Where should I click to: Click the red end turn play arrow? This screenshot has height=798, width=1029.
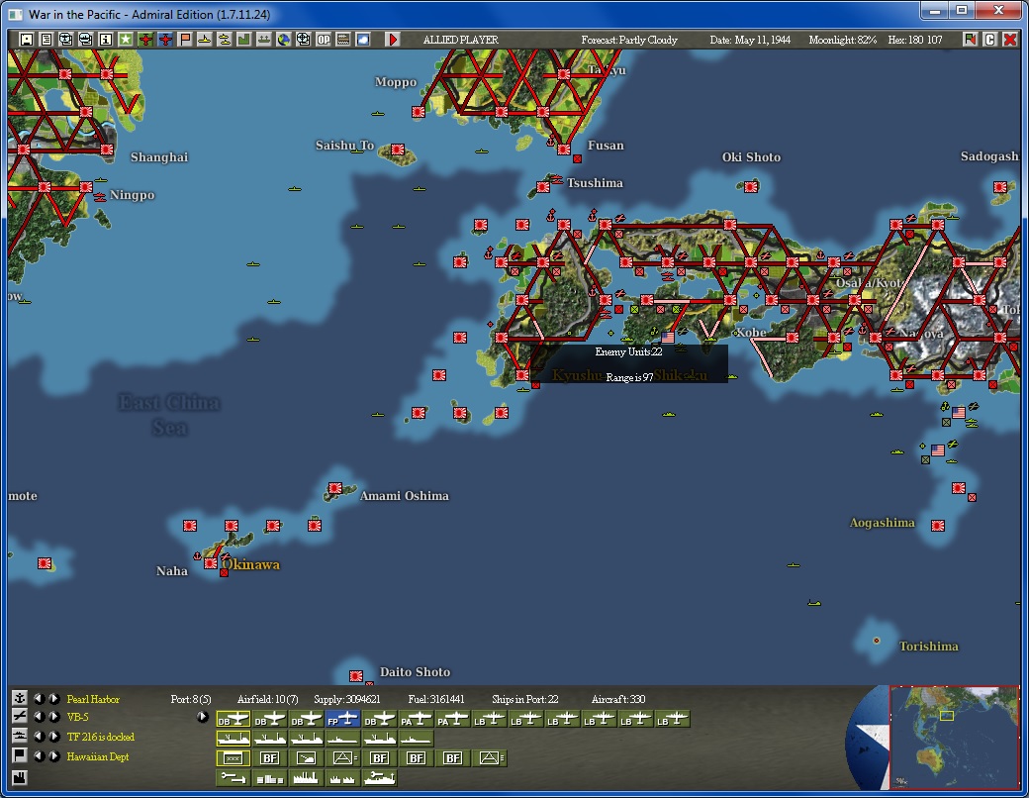393,40
